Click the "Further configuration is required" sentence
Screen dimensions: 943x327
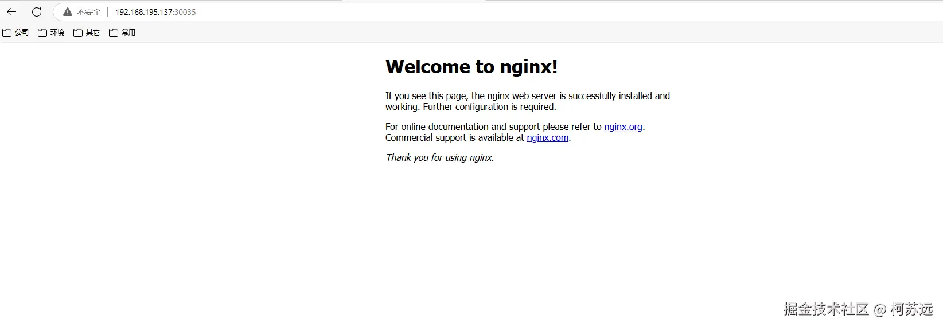tap(489, 107)
